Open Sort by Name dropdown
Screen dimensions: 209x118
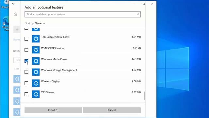[x=36, y=23]
